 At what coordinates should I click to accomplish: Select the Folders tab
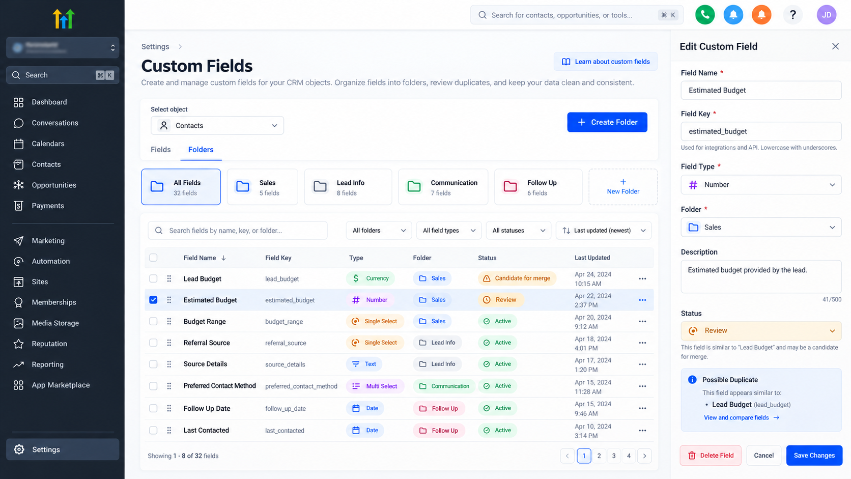click(201, 150)
